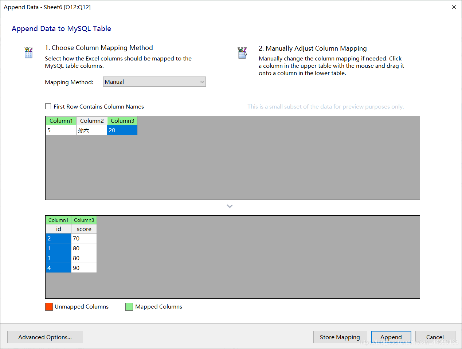
Task: Close the Append Data window
Action: pyautogui.click(x=454, y=7)
